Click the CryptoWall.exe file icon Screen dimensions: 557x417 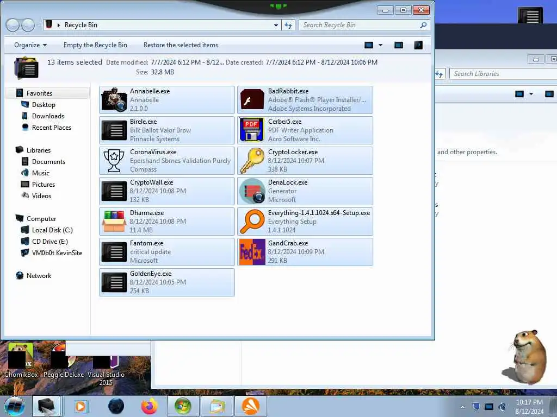pos(114,191)
